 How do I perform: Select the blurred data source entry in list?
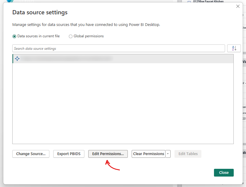67,59
